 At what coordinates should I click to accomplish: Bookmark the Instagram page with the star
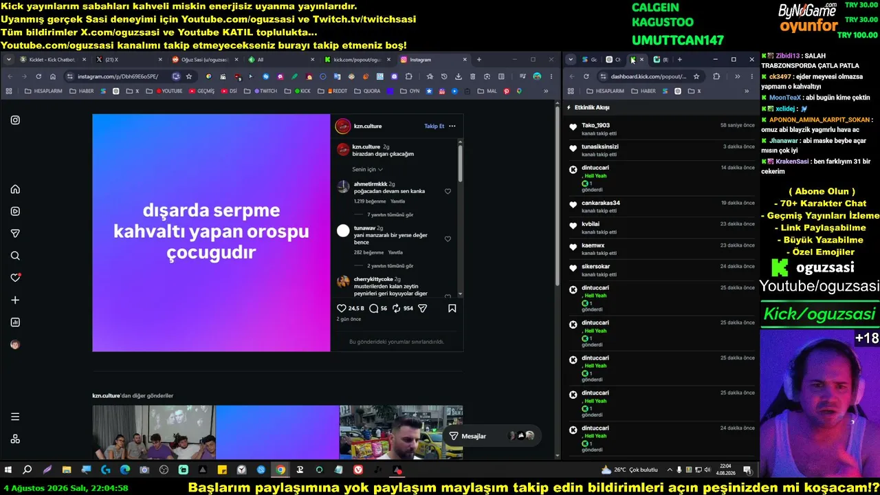point(189,76)
